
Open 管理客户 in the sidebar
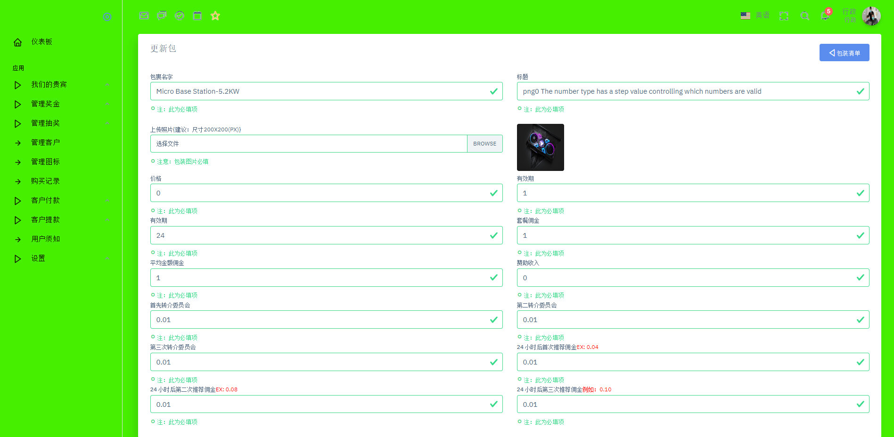[61, 143]
